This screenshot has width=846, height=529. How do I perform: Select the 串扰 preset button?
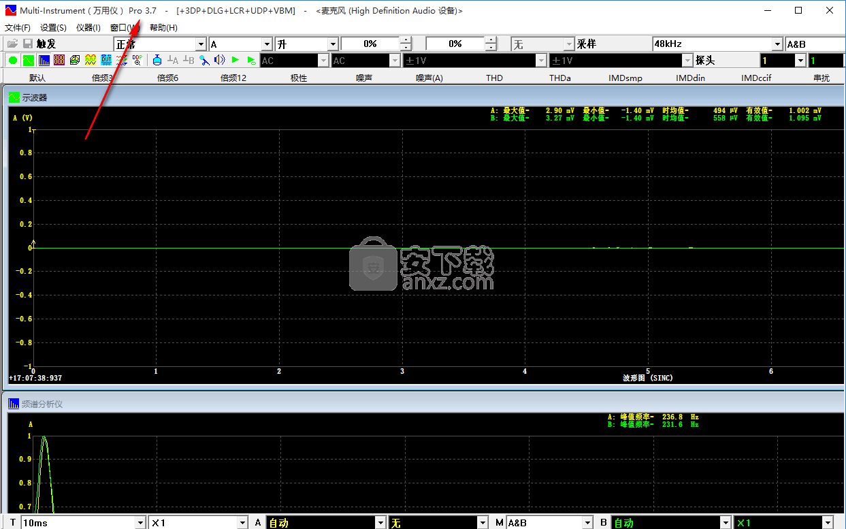[821, 78]
